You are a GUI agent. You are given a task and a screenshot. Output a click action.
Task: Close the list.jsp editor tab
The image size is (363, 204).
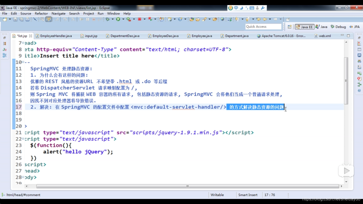coord(31,36)
